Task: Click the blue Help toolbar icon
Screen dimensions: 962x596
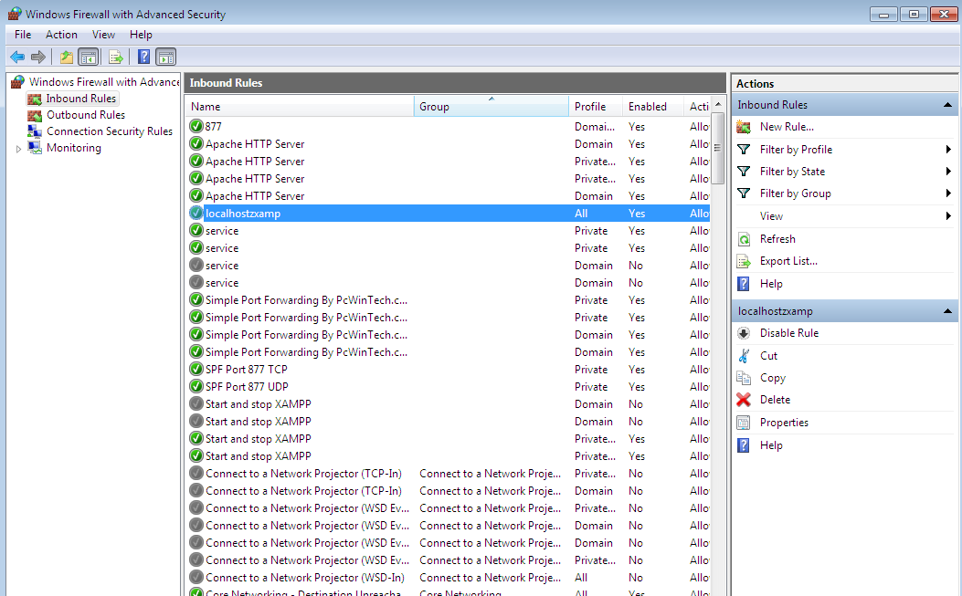Action: pyautogui.click(x=143, y=57)
